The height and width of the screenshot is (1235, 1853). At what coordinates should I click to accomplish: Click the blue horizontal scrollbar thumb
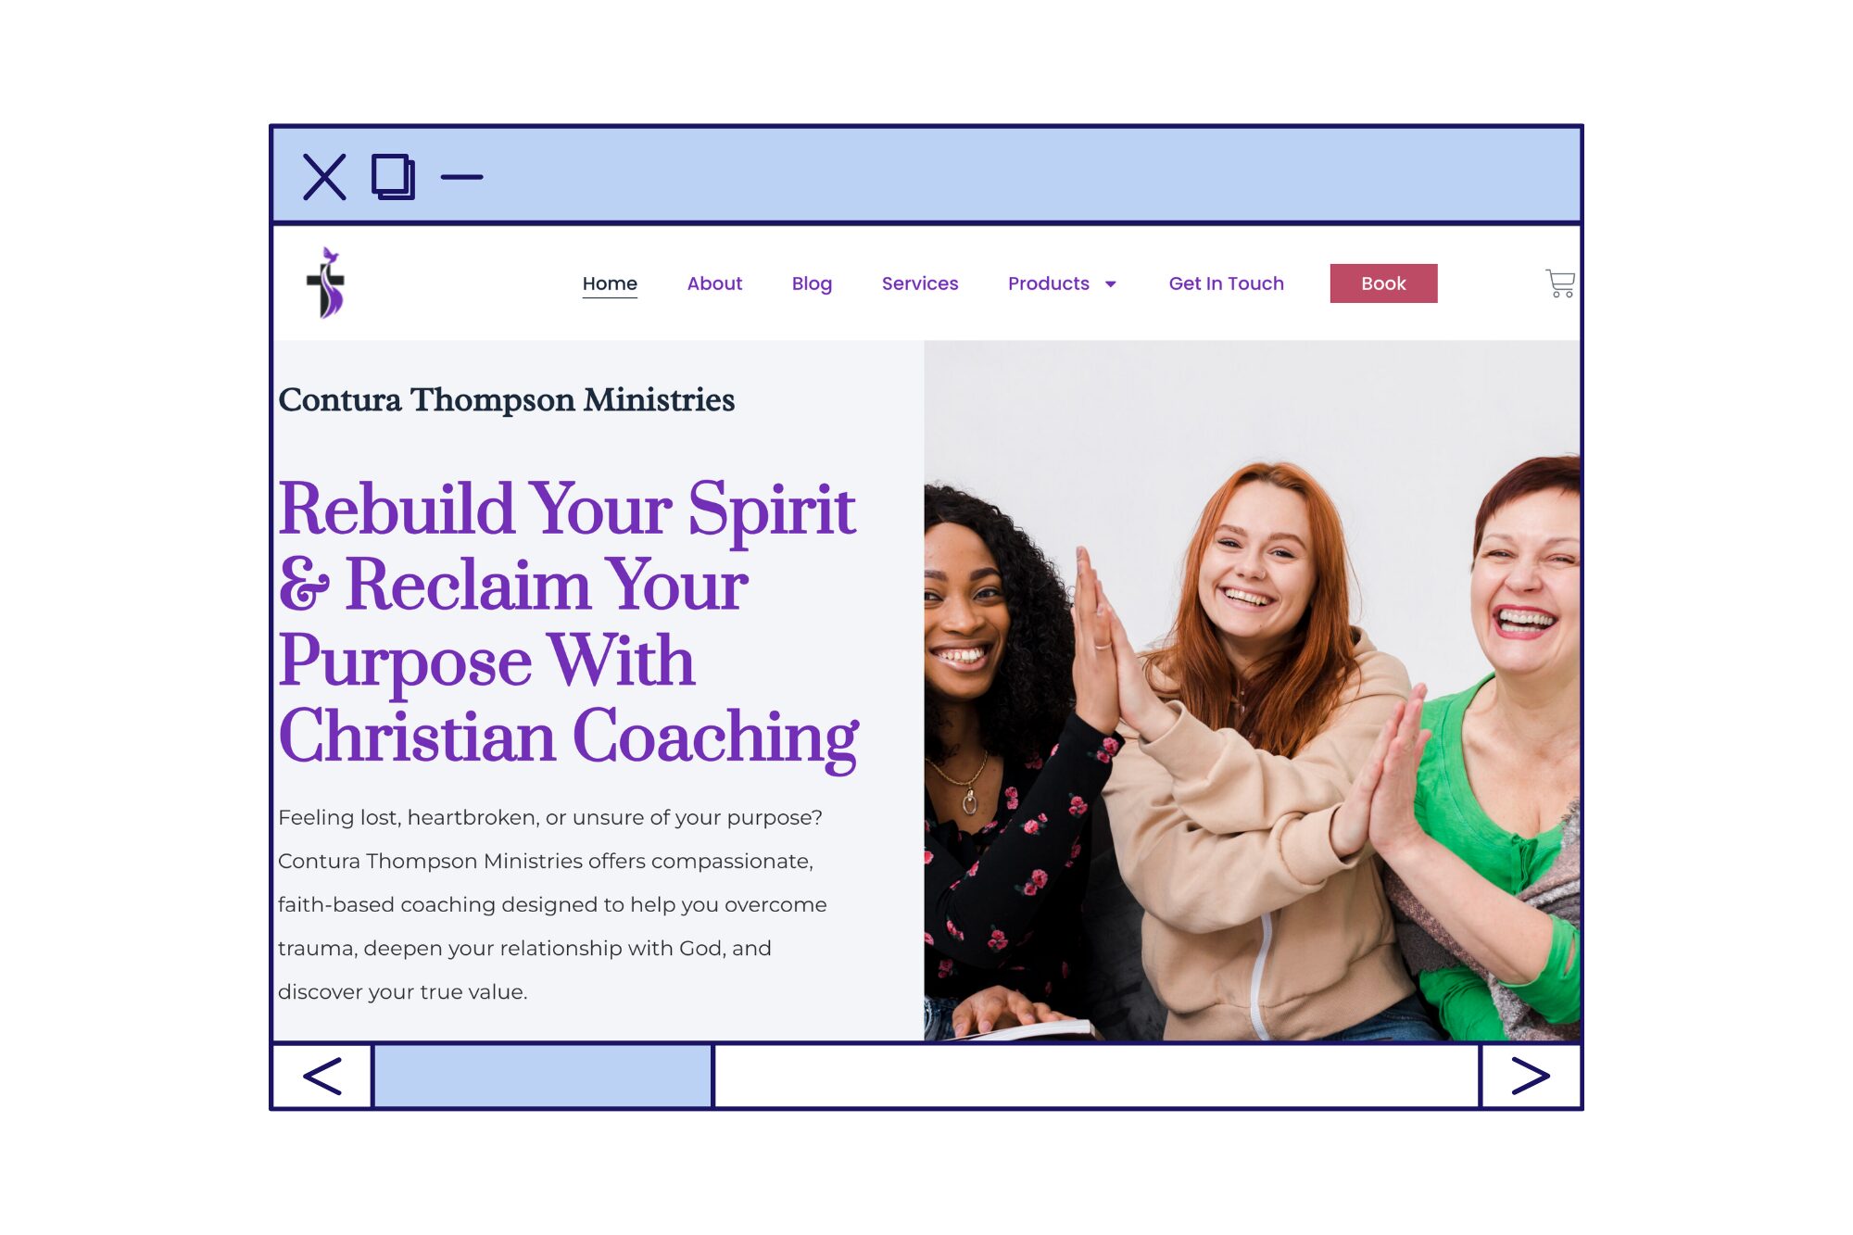click(x=543, y=1076)
